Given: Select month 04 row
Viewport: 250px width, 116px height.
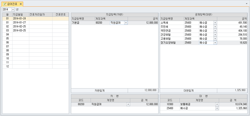Looking at the screenshot, I should 36,34.
